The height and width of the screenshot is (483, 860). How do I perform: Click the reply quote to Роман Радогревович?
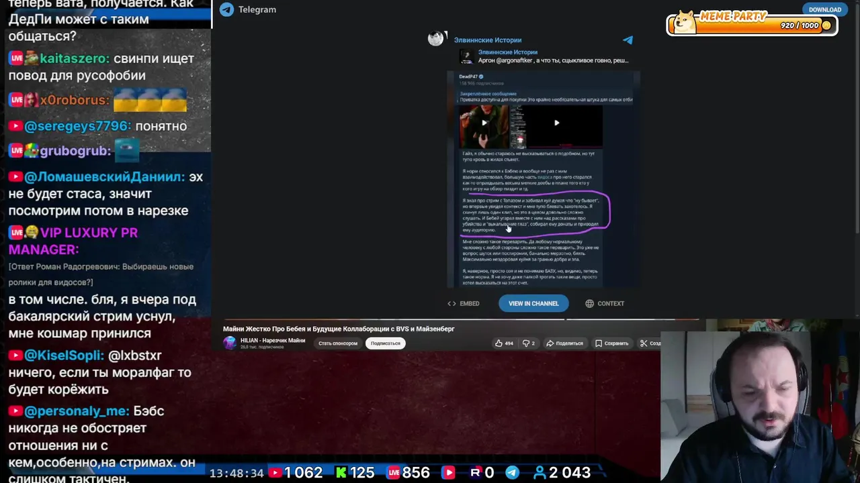pos(101,274)
